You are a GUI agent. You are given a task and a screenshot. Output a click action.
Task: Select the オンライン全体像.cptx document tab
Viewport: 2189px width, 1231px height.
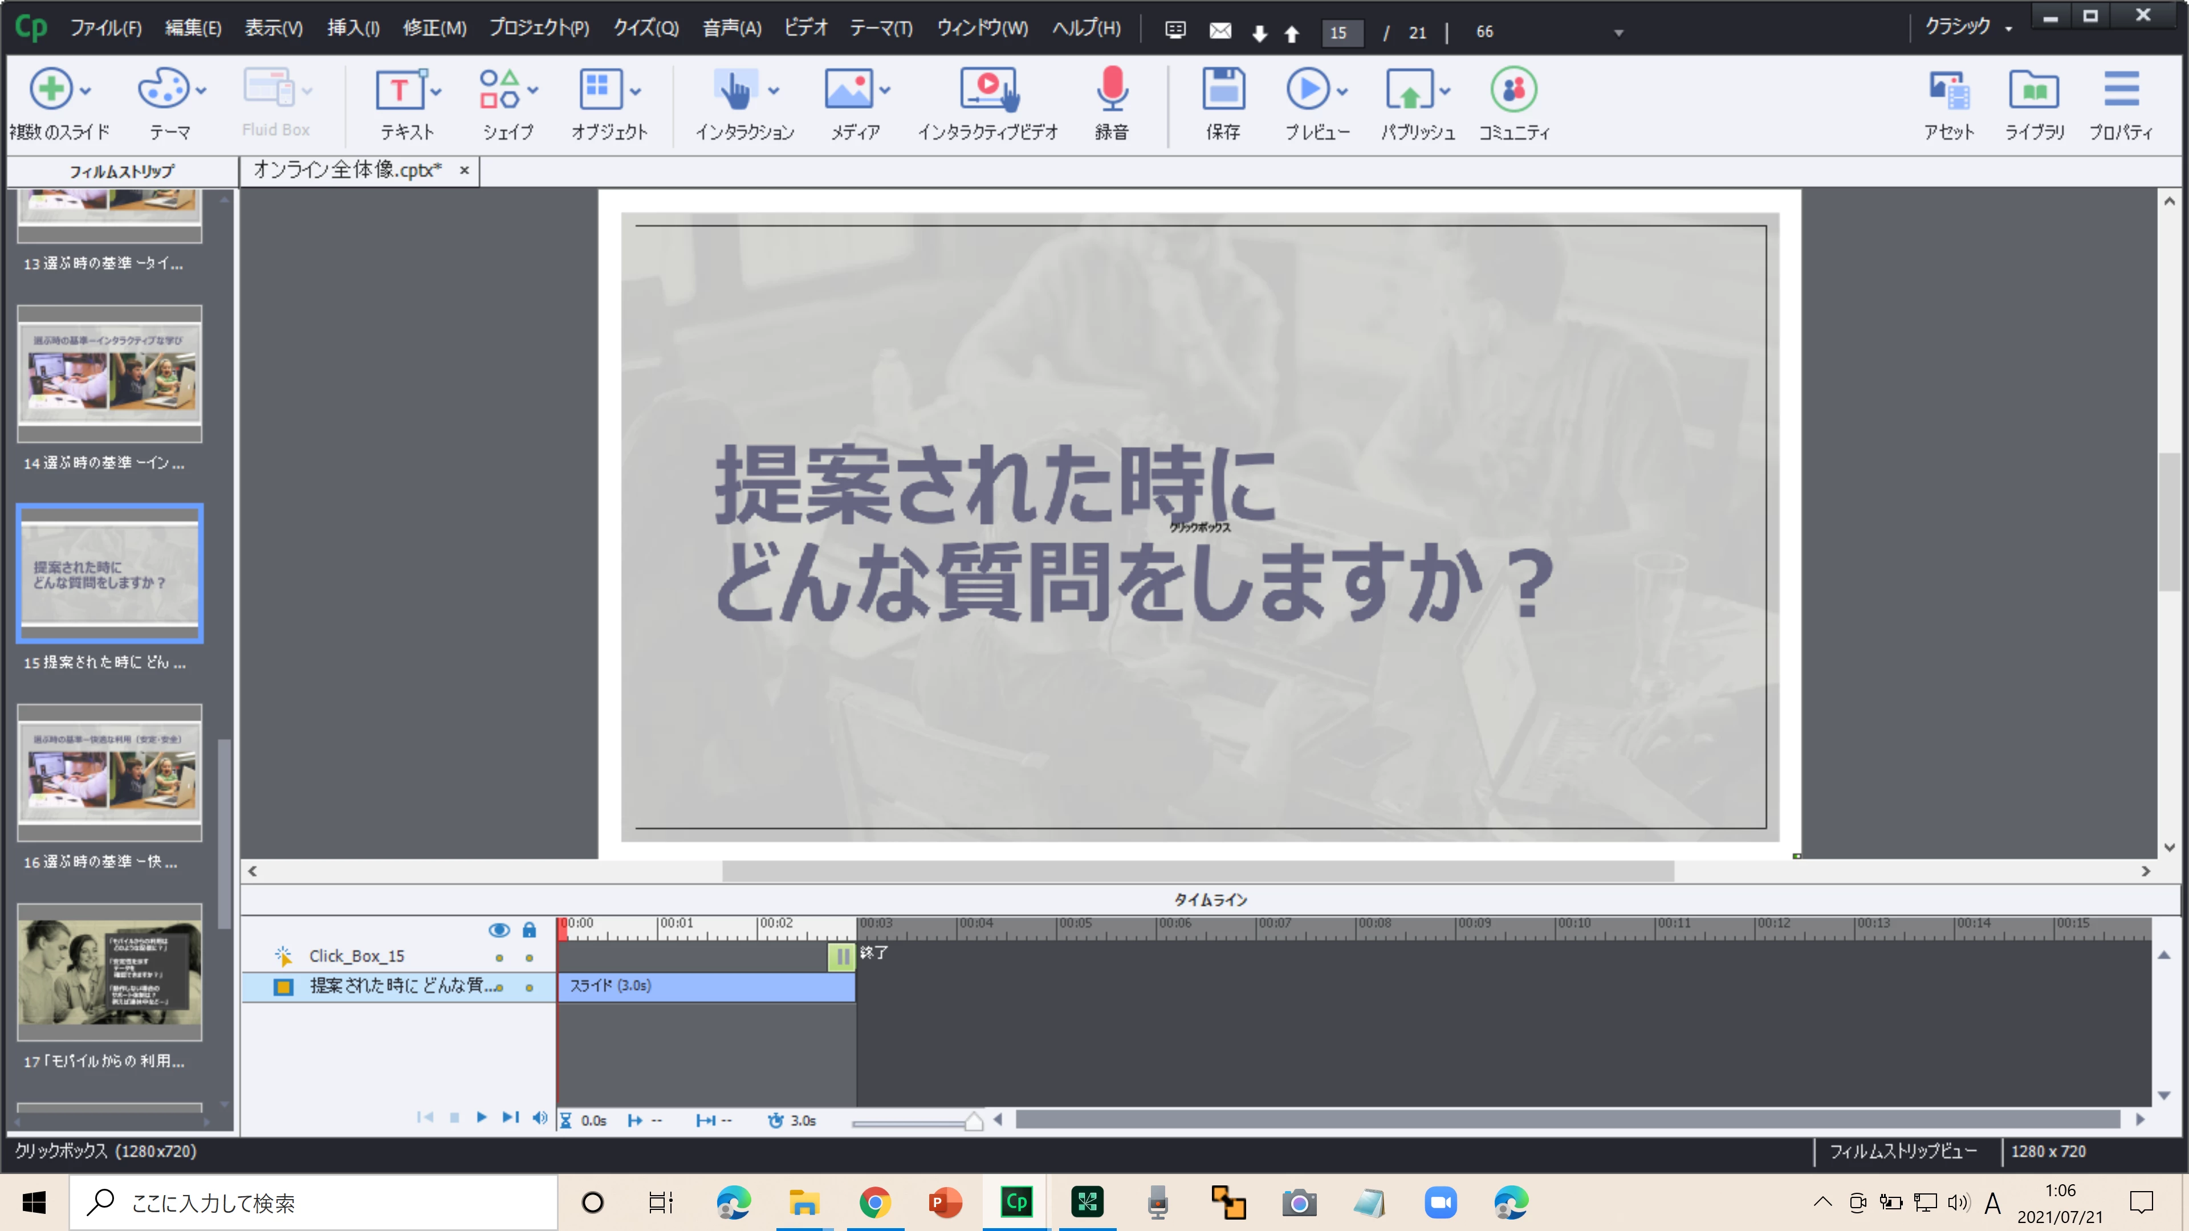click(x=347, y=170)
